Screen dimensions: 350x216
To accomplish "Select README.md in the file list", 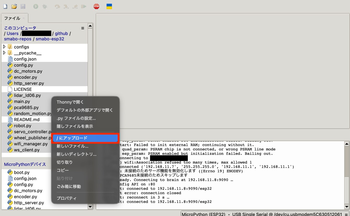I will [x=27, y=119].
